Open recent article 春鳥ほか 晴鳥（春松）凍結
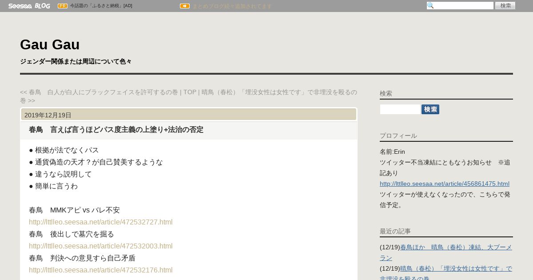 tap(446, 252)
